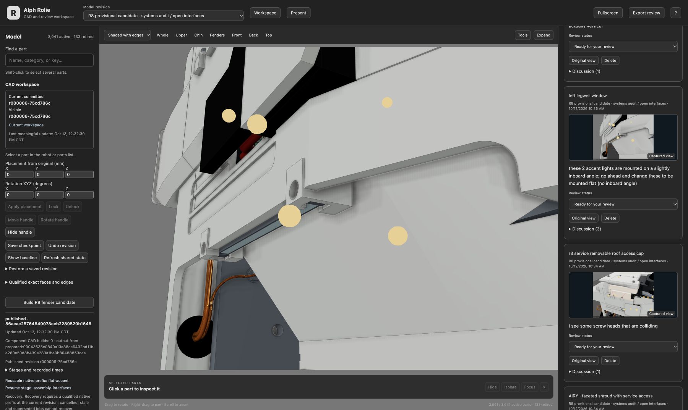Open the left legwell window captured thumbnail
688x410 pixels.
tap(623, 137)
